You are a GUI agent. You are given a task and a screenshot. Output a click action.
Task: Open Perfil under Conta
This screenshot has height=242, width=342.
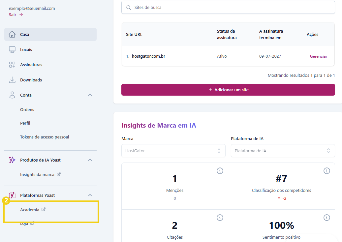[x=25, y=123]
